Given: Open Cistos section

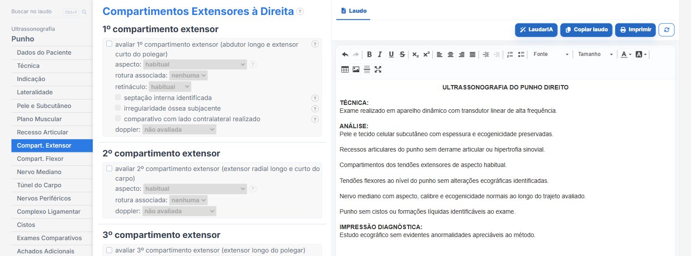Looking at the screenshot, I should [x=52, y=225].
